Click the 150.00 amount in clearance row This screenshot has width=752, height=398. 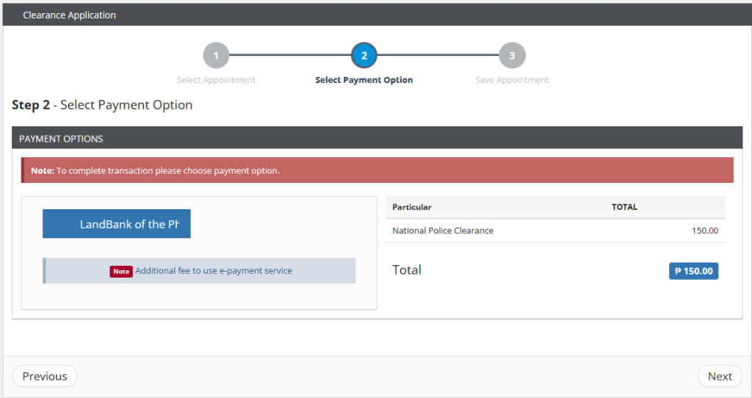(704, 231)
